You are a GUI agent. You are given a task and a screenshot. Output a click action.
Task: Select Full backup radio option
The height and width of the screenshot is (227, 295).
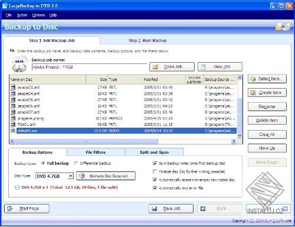coord(43,163)
